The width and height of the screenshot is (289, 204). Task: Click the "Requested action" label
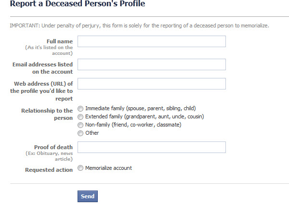coord(48,170)
